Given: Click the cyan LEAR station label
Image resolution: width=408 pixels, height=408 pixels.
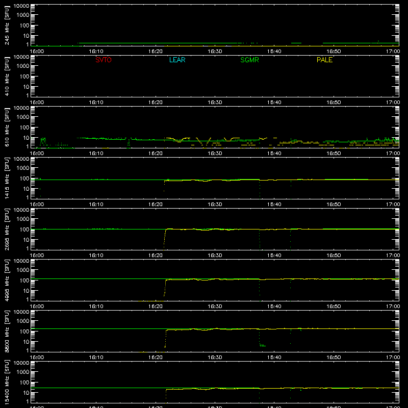Looking at the screenshot, I should 177,60.
